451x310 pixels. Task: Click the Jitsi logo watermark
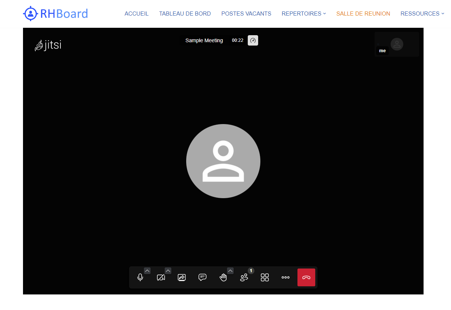point(48,45)
